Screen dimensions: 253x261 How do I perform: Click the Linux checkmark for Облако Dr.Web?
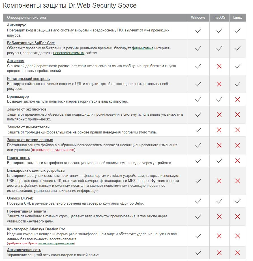237,201
